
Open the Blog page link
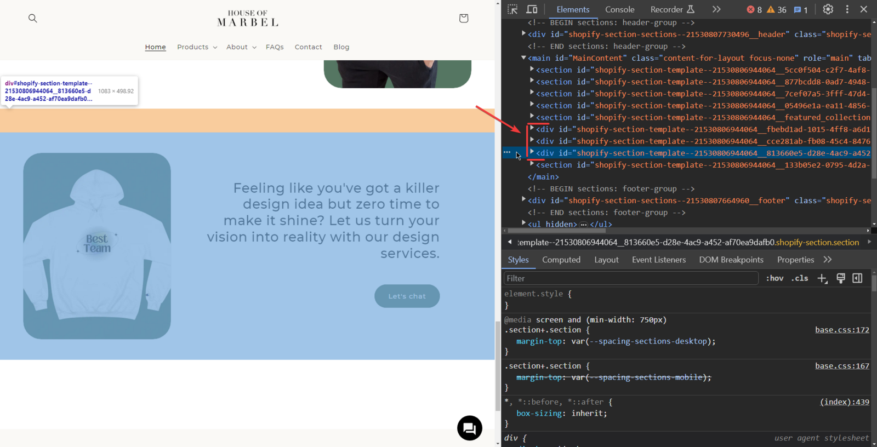point(341,47)
